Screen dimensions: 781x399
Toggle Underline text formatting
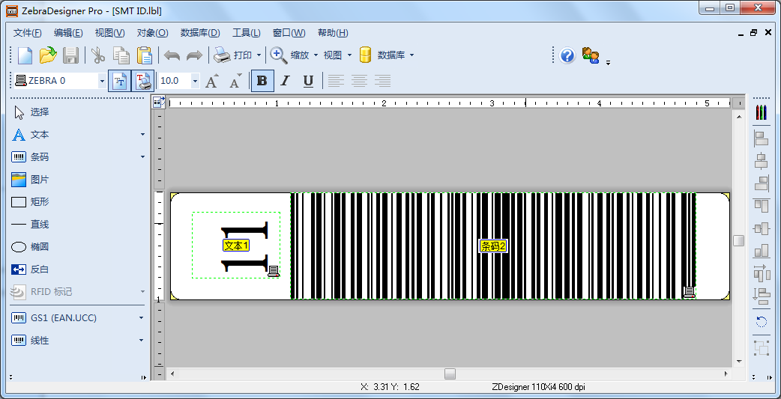tap(308, 81)
